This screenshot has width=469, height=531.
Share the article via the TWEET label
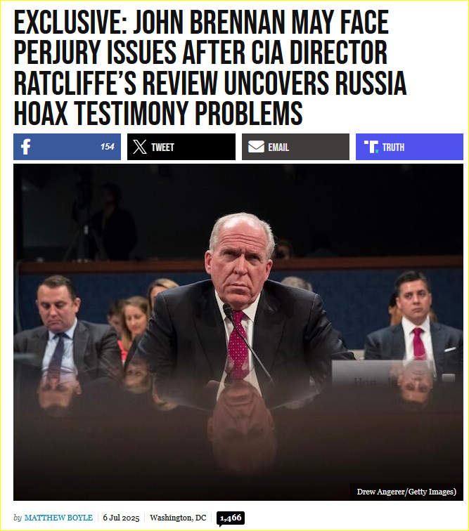click(x=162, y=147)
